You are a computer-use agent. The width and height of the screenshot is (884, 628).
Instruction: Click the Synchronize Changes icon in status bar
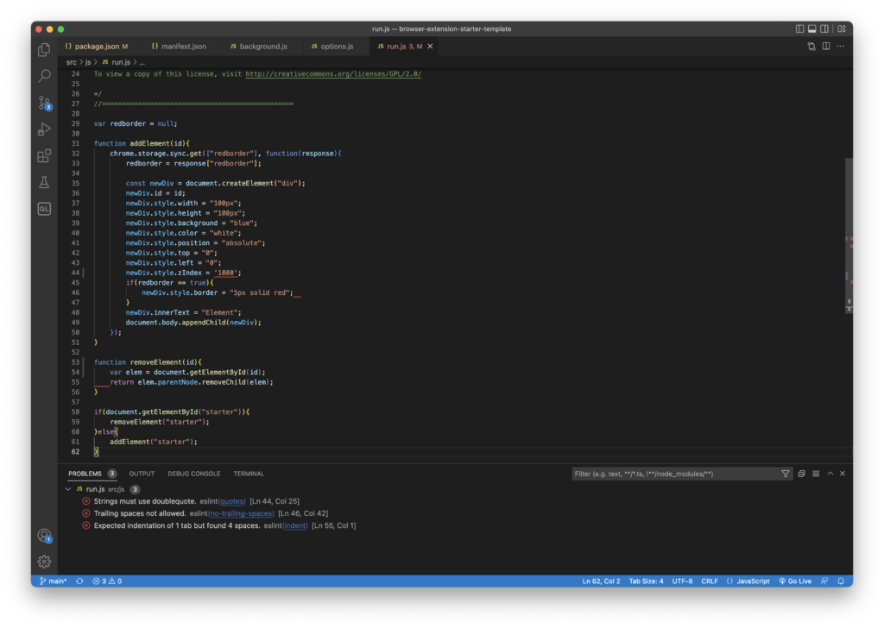tap(79, 581)
